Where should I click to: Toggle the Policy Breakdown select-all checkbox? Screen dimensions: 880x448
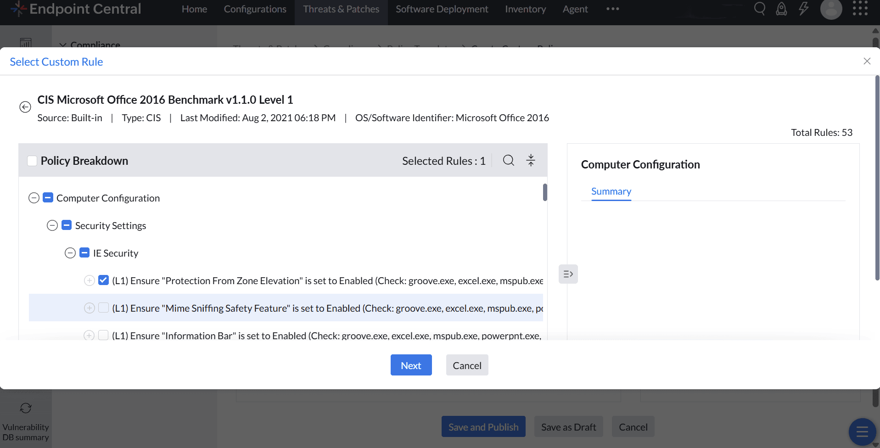click(32, 161)
